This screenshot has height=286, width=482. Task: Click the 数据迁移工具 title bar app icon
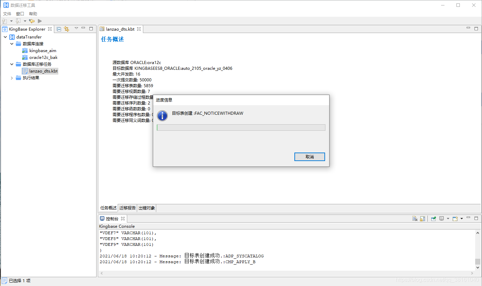coord(6,5)
